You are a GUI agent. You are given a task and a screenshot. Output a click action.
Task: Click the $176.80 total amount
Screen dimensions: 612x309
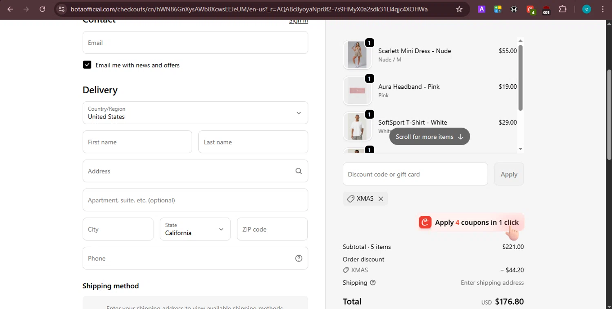point(509,302)
